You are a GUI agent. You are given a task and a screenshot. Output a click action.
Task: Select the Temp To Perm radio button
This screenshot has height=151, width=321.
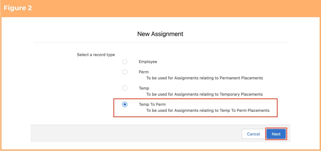pyautogui.click(x=125, y=104)
